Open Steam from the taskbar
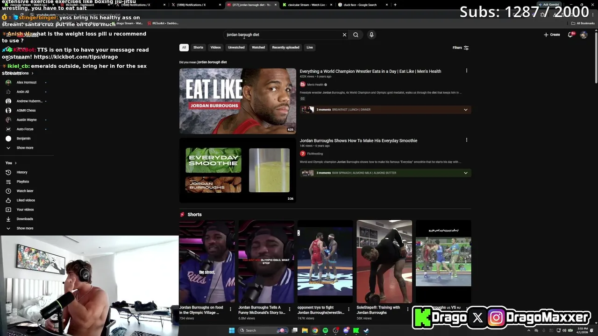 coord(366,330)
